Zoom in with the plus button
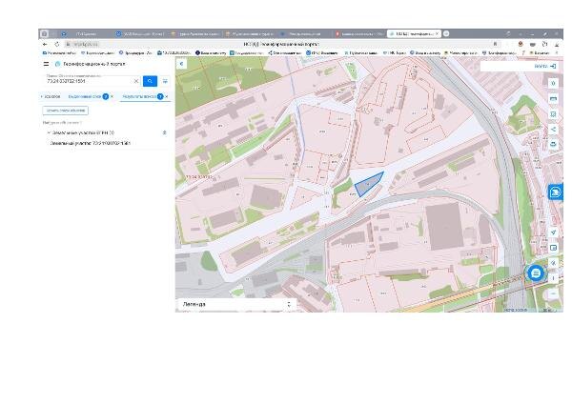Screen dimensions: 572x404 pyautogui.click(x=553, y=278)
